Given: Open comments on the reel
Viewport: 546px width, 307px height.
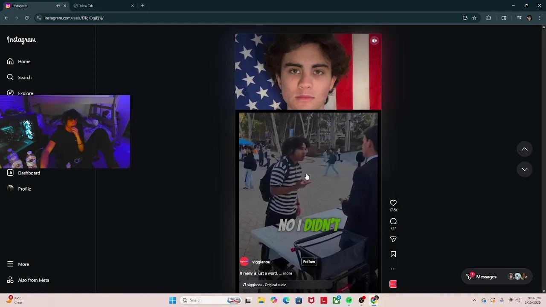Looking at the screenshot, I should coord(393,221).
